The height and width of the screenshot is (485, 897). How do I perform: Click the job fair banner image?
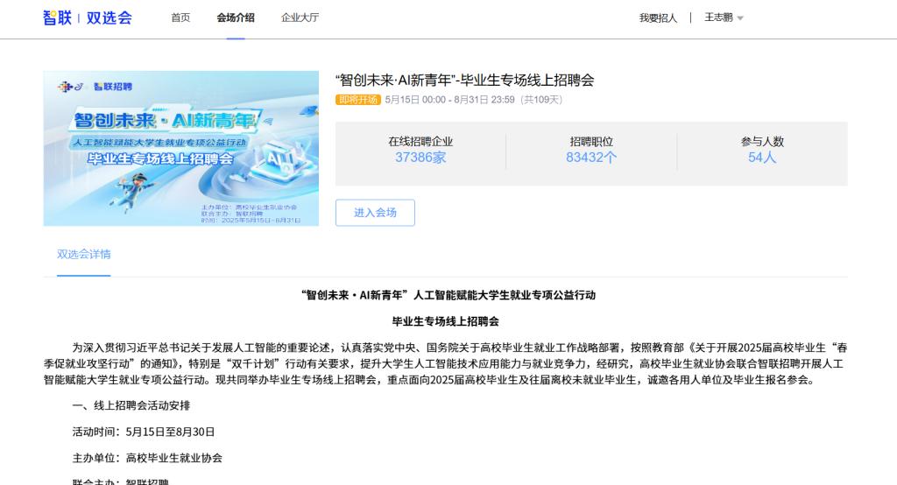pyautogui.click(x=180, y=148)
